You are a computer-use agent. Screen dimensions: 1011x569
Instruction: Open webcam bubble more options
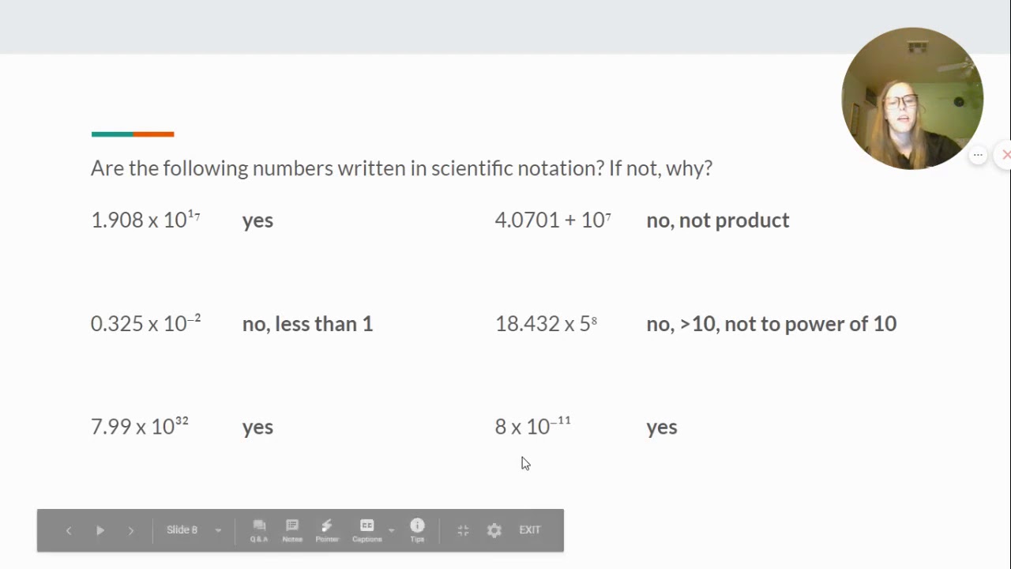click(x=978, y=155)
